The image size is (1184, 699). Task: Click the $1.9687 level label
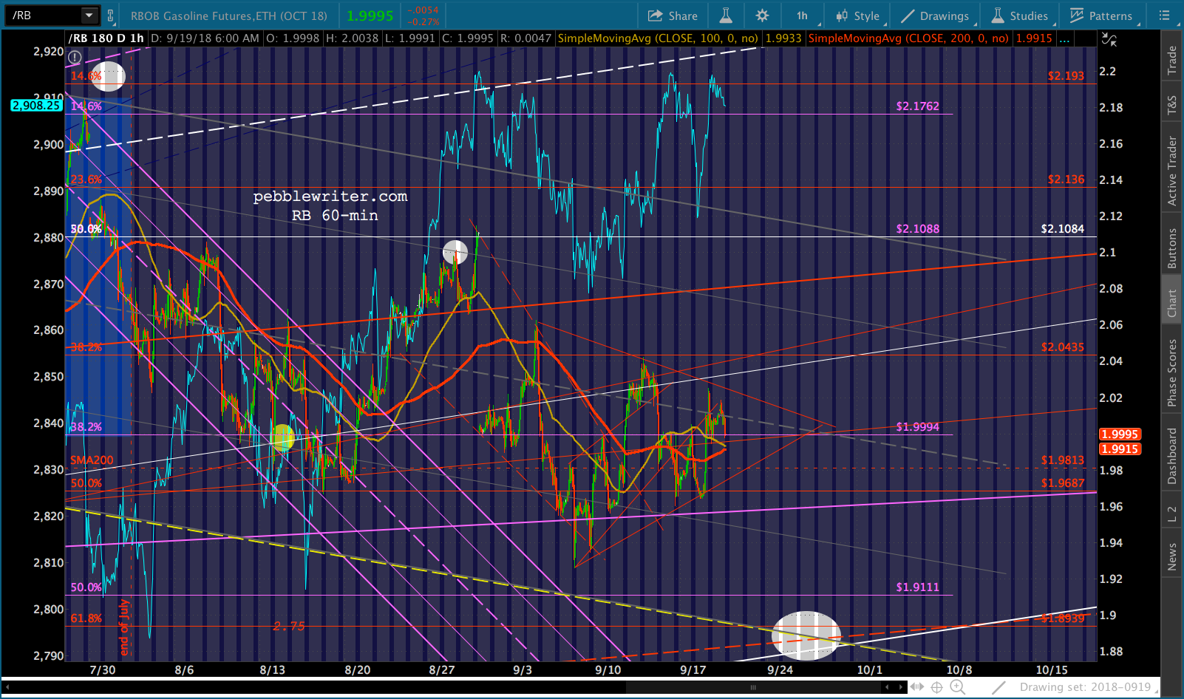click(1062, 483)
